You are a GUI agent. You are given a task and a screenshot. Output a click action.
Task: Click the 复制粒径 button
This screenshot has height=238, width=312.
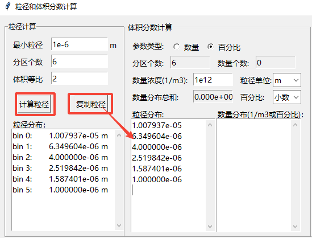(x=91, y=104)
